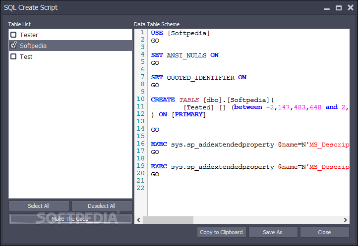Click the horizontal scrollbar right arrow
This screenshot has height=246, width=358.
(346, 220)
